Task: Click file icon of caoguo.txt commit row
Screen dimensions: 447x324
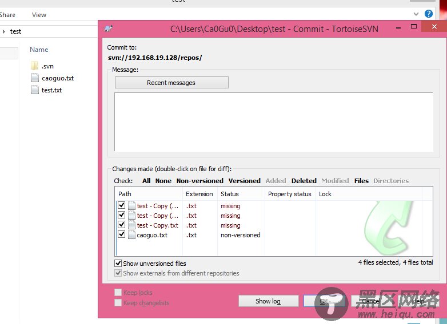Action: point(131,234)
